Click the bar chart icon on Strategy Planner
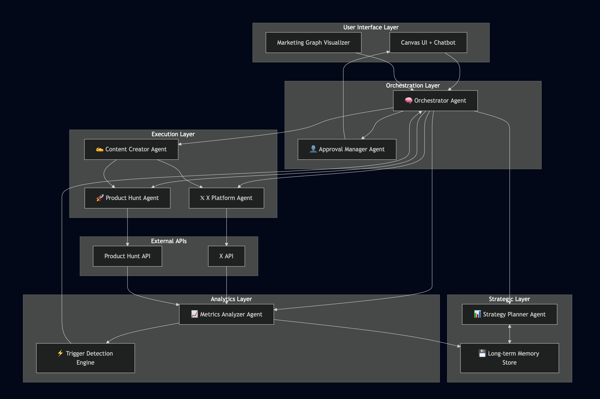 pos(477,314)
